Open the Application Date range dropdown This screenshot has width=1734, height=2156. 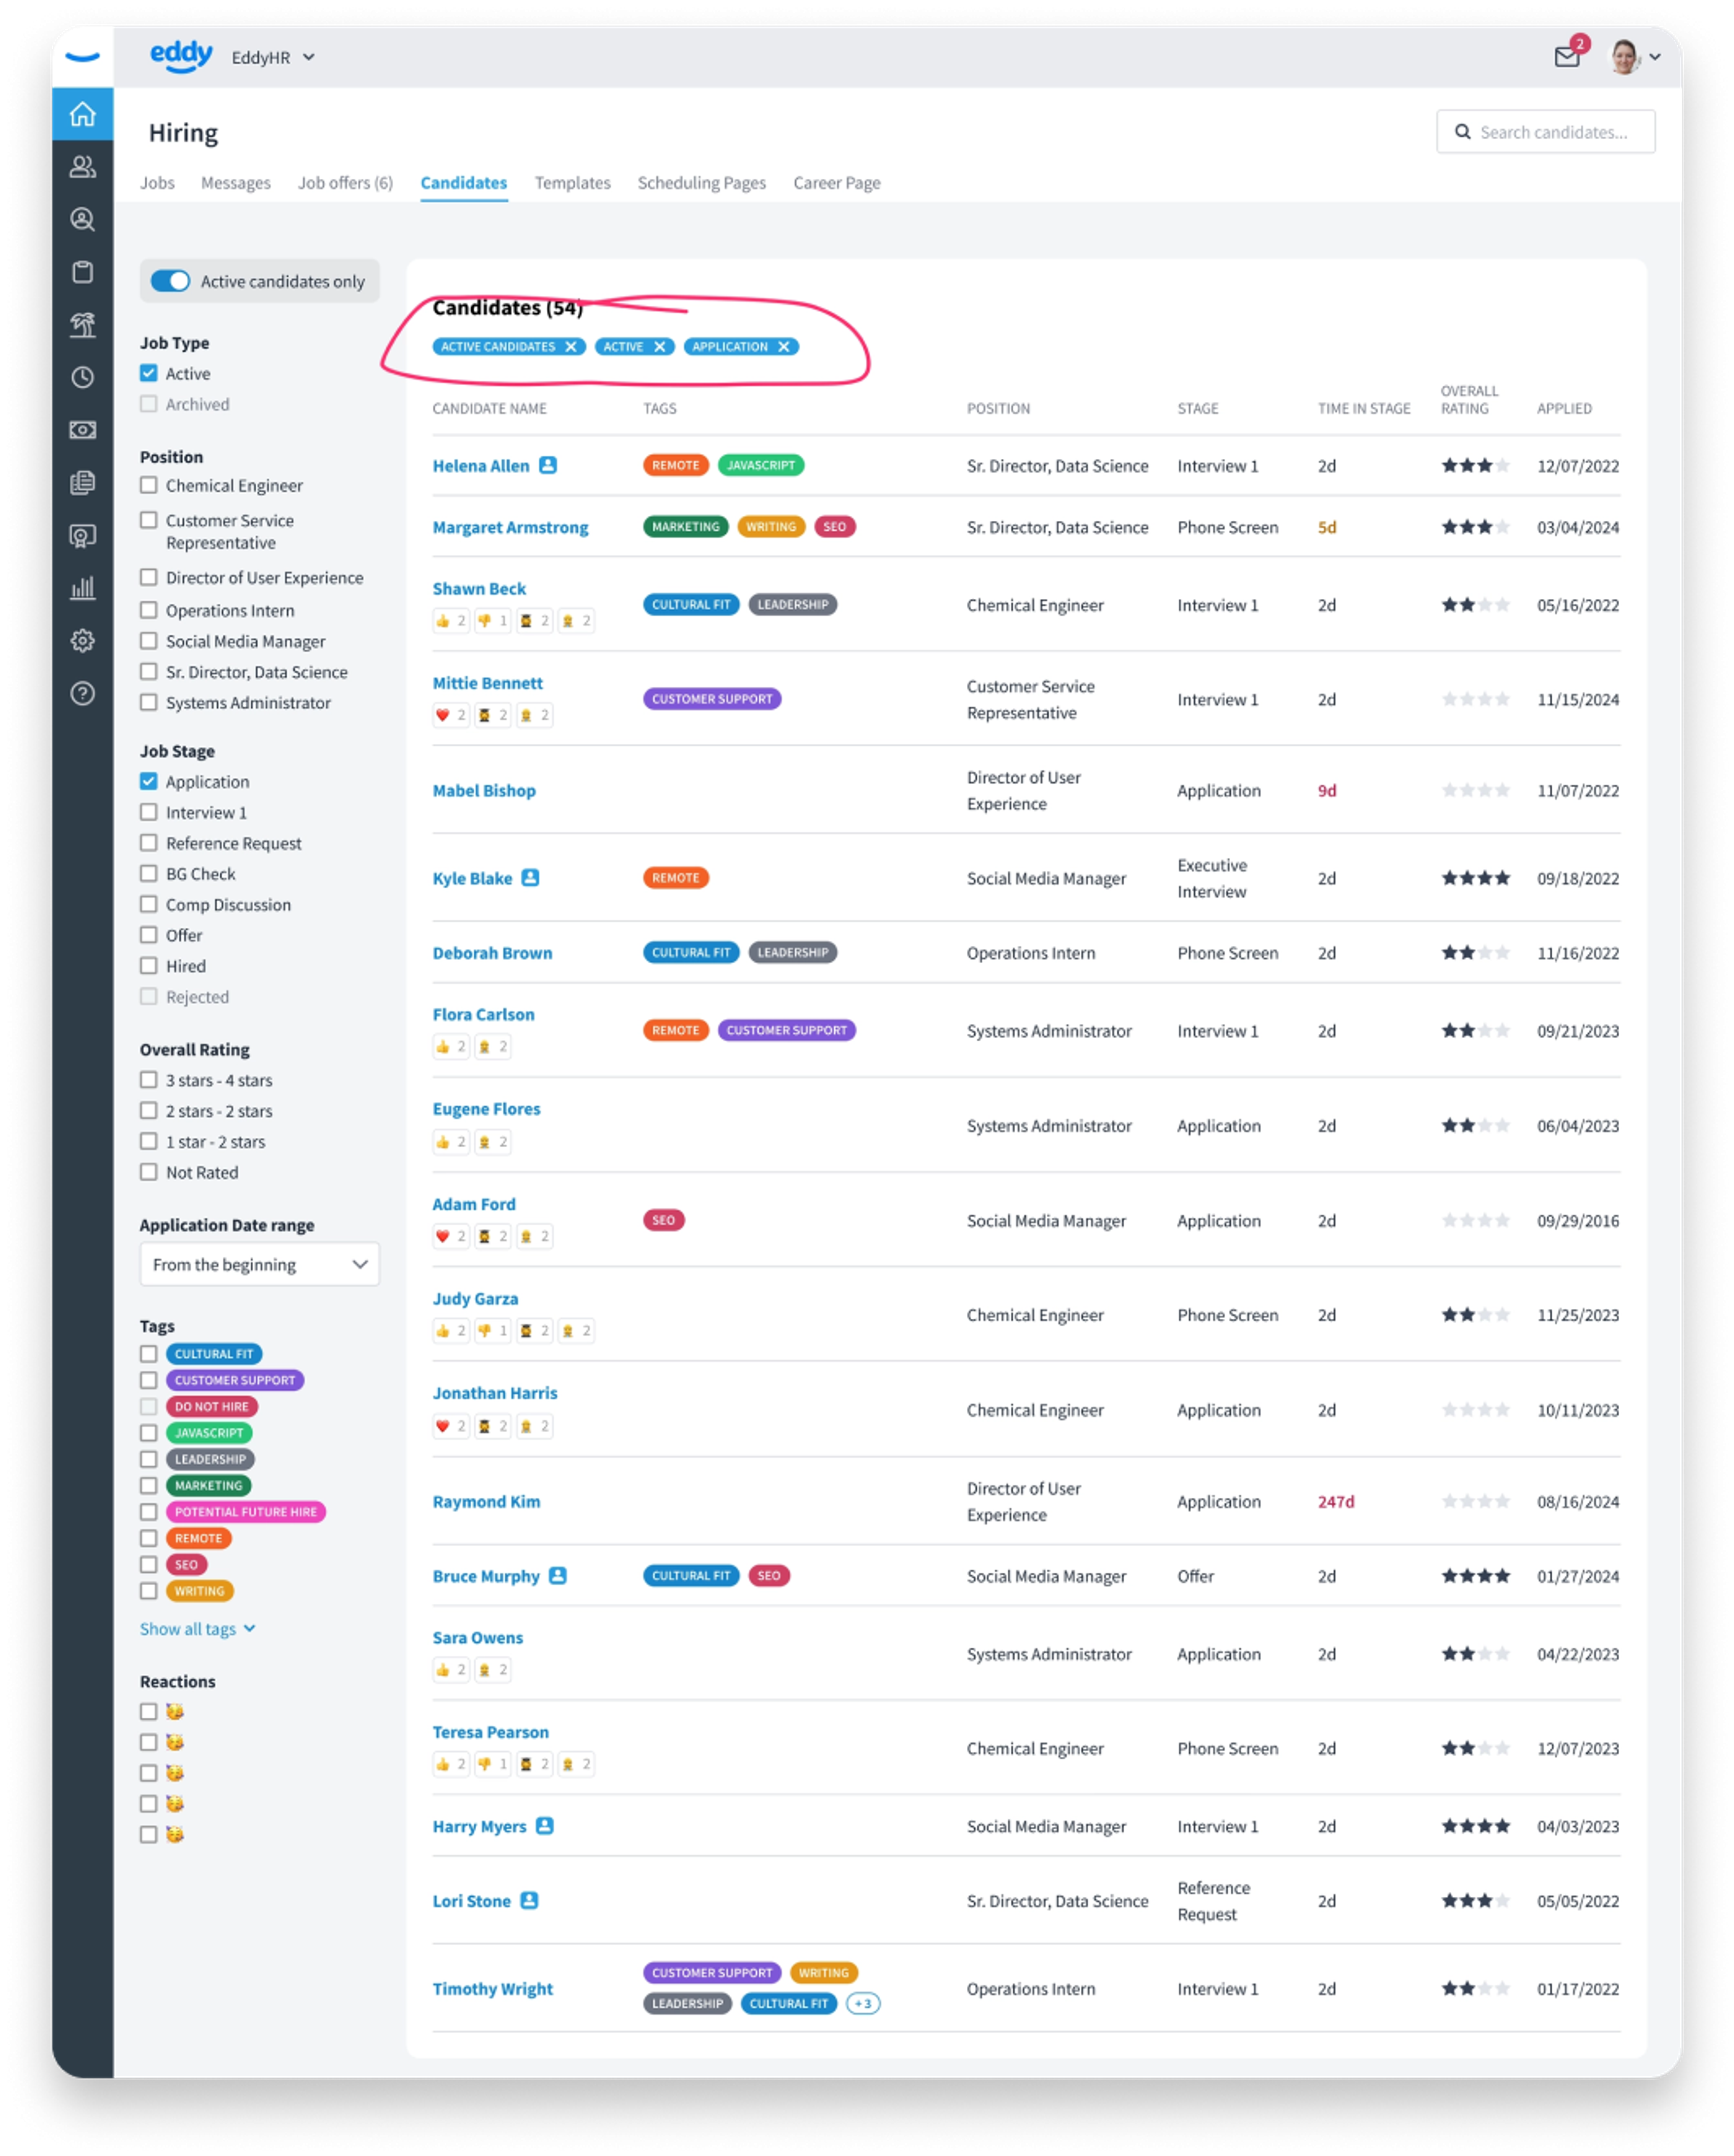tap(259, 1264)
